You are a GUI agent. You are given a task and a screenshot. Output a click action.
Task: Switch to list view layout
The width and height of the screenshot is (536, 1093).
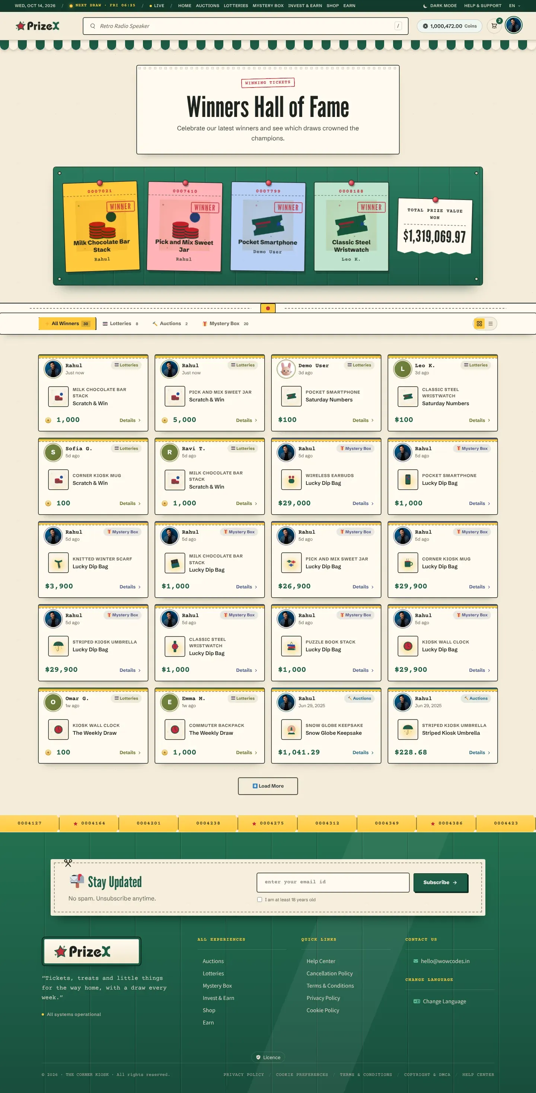tap(491, 324)
